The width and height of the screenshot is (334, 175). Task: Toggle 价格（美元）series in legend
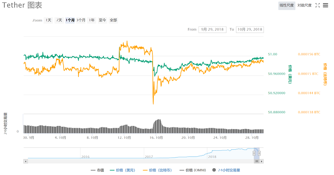123,170
